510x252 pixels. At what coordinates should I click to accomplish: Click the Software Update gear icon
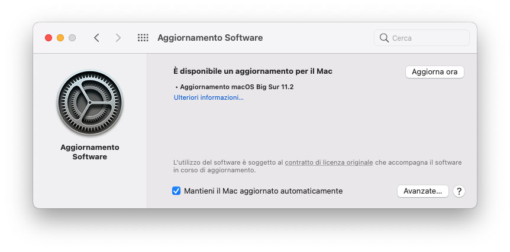pyautogui.click(x=90, y=104)
